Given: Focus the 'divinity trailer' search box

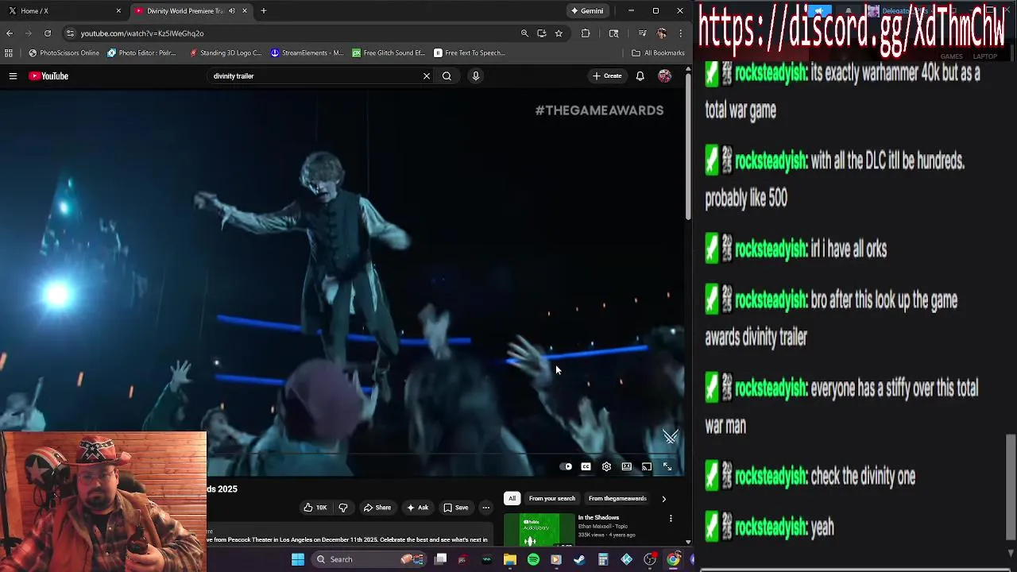Looking at the screenshot, I should click(314, 76).
